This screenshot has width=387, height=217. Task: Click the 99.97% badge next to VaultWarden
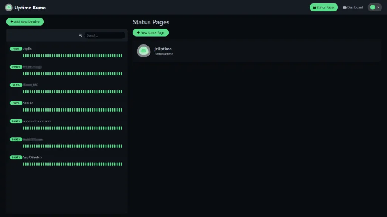tap(16, 157)
